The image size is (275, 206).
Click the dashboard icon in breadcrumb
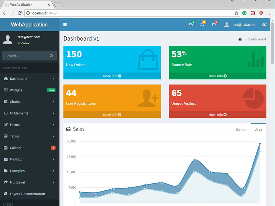point(240,39)
